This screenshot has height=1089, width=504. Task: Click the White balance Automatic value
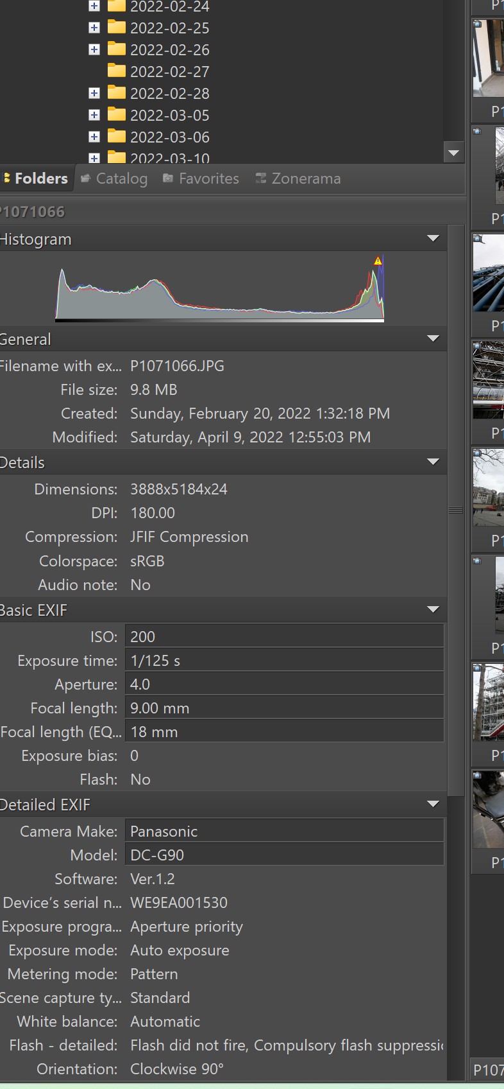tap(165, 1022)
